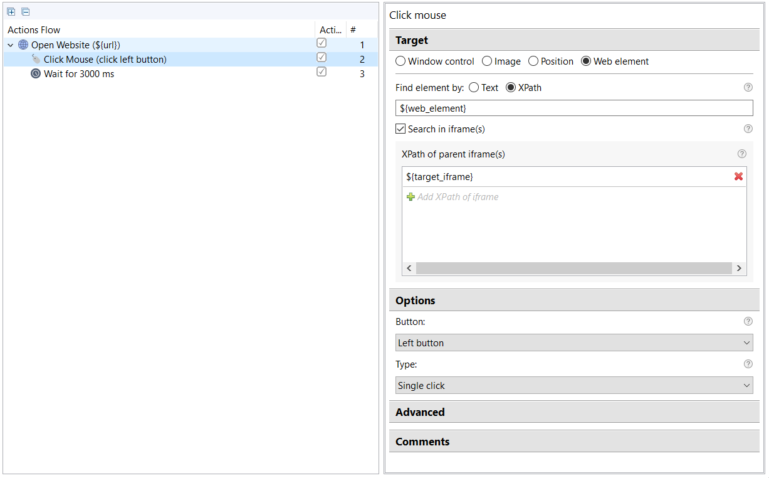Open help for Type option
The image size is (769, 478).
coord(748,364)
